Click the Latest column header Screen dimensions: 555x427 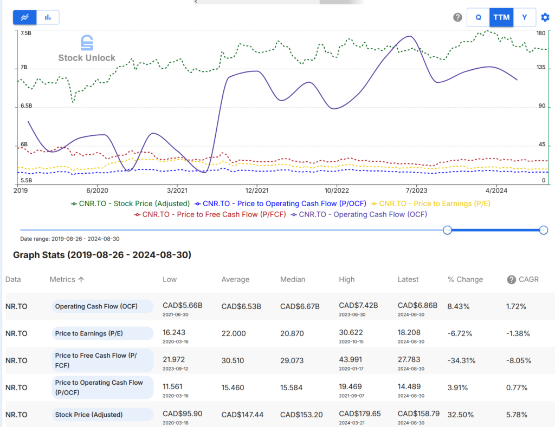pyautogui.click(x=408, y=279)
